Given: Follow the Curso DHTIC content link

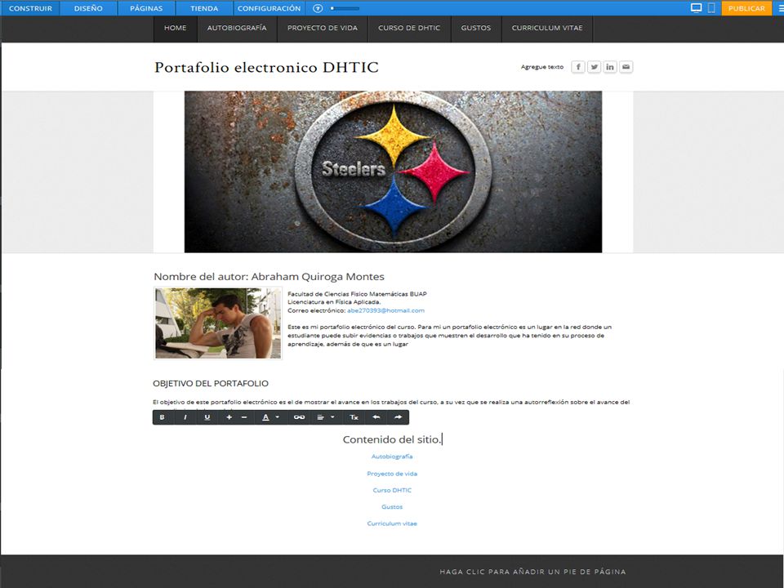Looking at the screenshot, I should [x=392, y=490].
